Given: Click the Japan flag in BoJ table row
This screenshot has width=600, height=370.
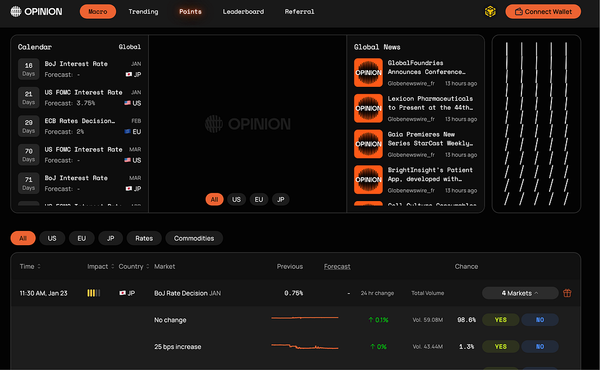Looking at the screenshot, I should (x=122, y=293).
